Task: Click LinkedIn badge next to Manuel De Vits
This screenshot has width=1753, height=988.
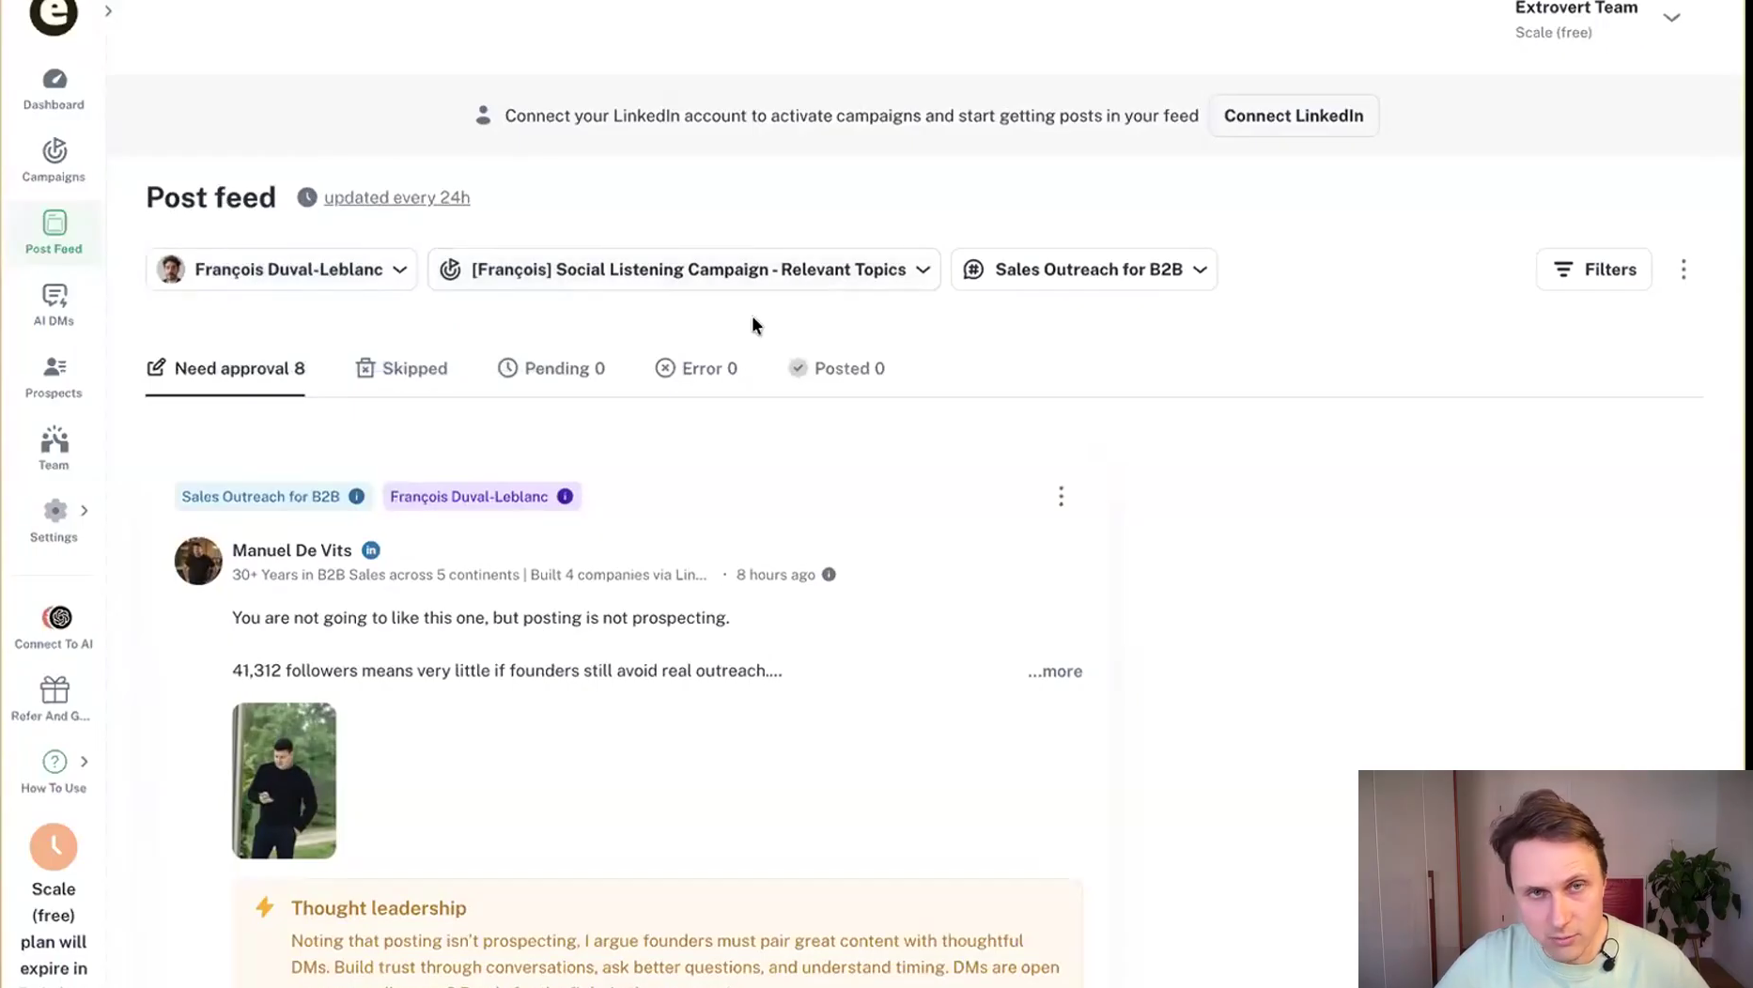Action: tap(371, 550)
